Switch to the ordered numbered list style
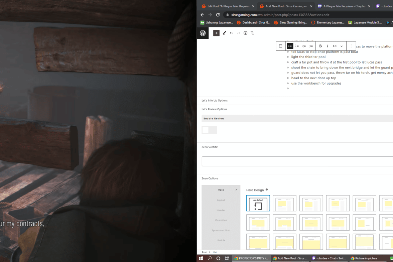 coord(297,46)
